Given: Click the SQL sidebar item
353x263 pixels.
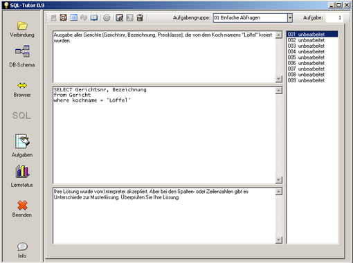Looking at the screenshot, I should pos(21,116).
